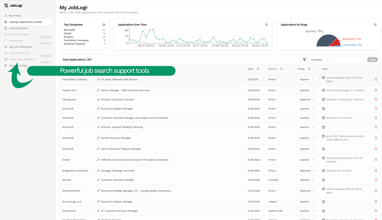Select My Profile in the sidebar

click(x=14, y=15)
